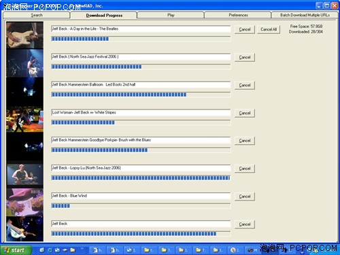Cancel the Lost Woman White Stripes download

pyautogui.click(x=245, y=113)
